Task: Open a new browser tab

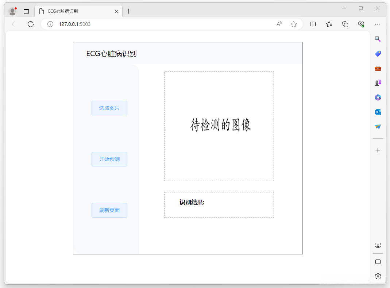Action: click(128, 11)
